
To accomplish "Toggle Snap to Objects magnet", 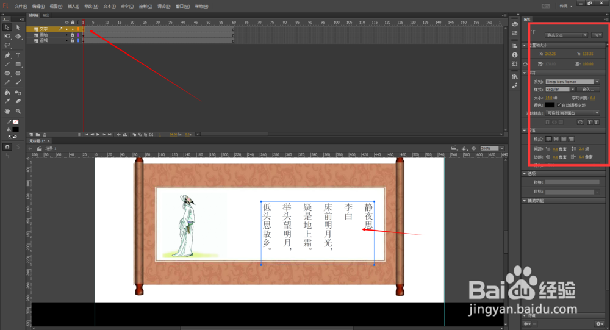I will [x=7, y=147].
